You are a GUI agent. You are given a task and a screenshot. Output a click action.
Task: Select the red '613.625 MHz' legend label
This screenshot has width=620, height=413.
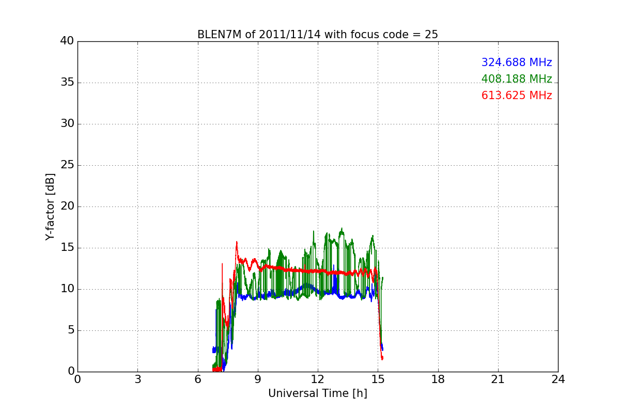[x=517, y=96]
